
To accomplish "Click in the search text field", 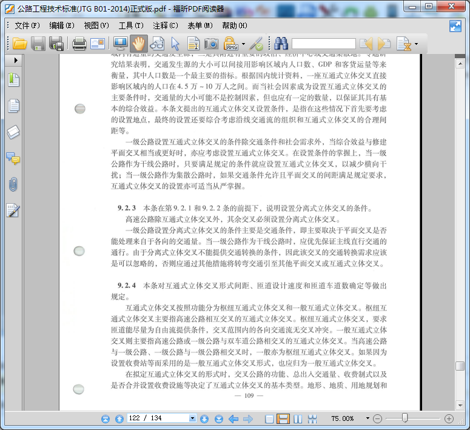I will 324,44.
